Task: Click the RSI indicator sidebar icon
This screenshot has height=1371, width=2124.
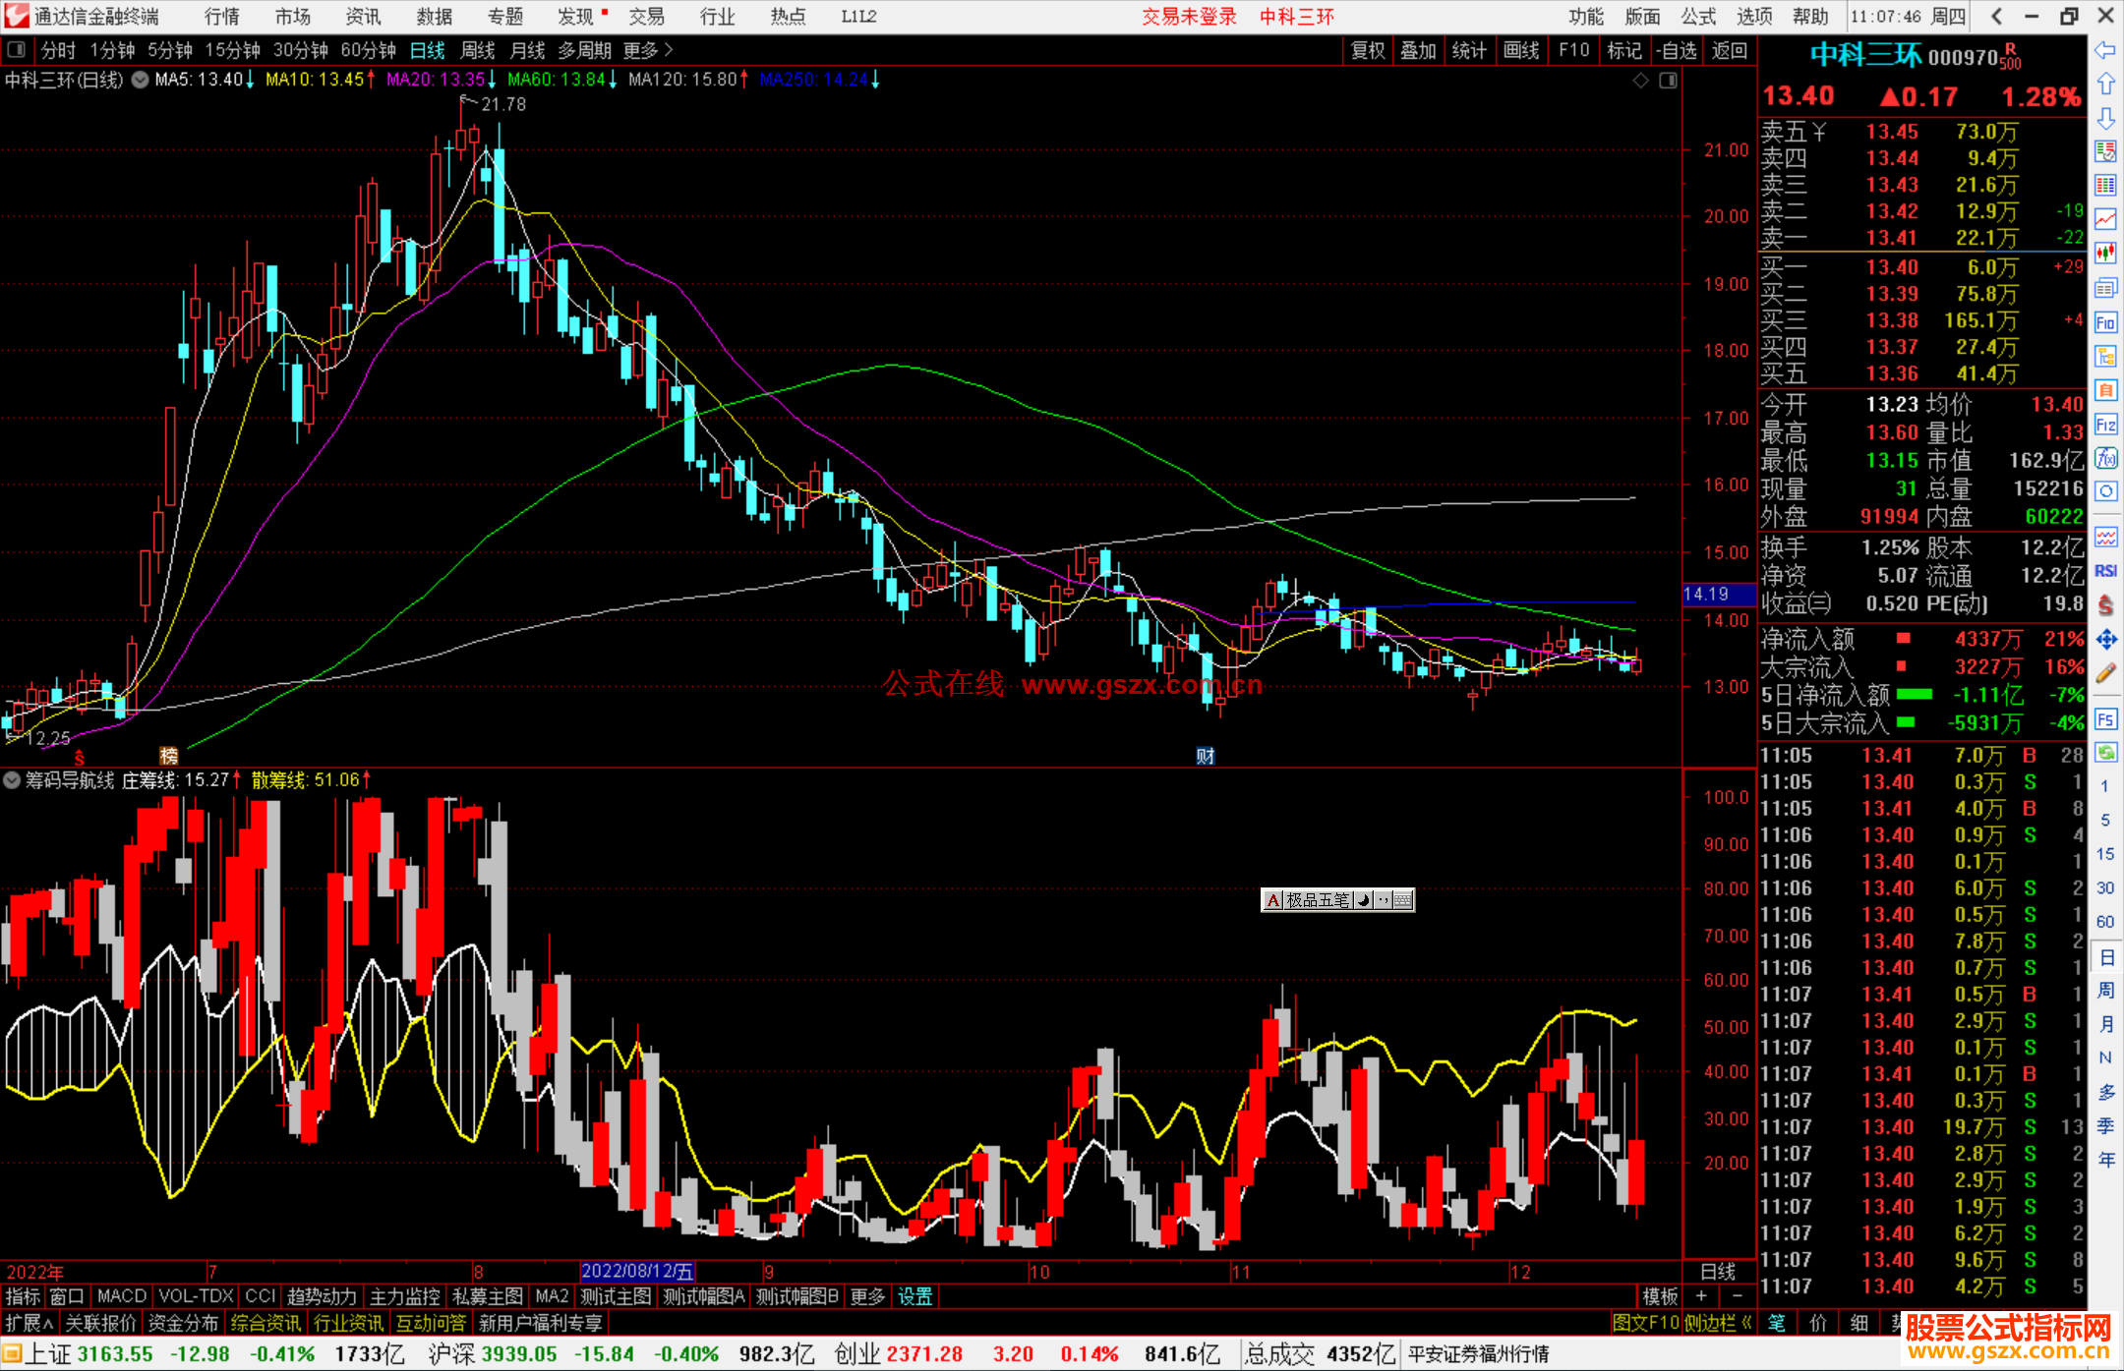Action: coord(2105,571)
